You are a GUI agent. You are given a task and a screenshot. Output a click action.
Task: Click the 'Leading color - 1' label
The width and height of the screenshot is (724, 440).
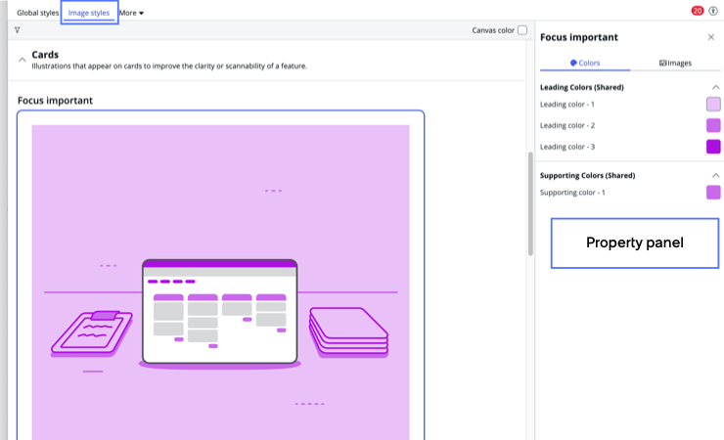(567, 105)
